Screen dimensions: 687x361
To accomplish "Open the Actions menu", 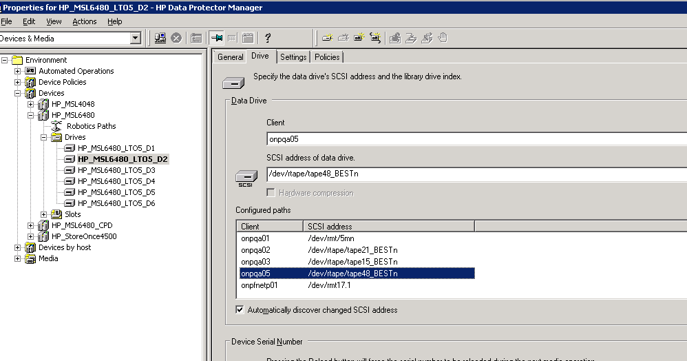I will tap(85, 21).
